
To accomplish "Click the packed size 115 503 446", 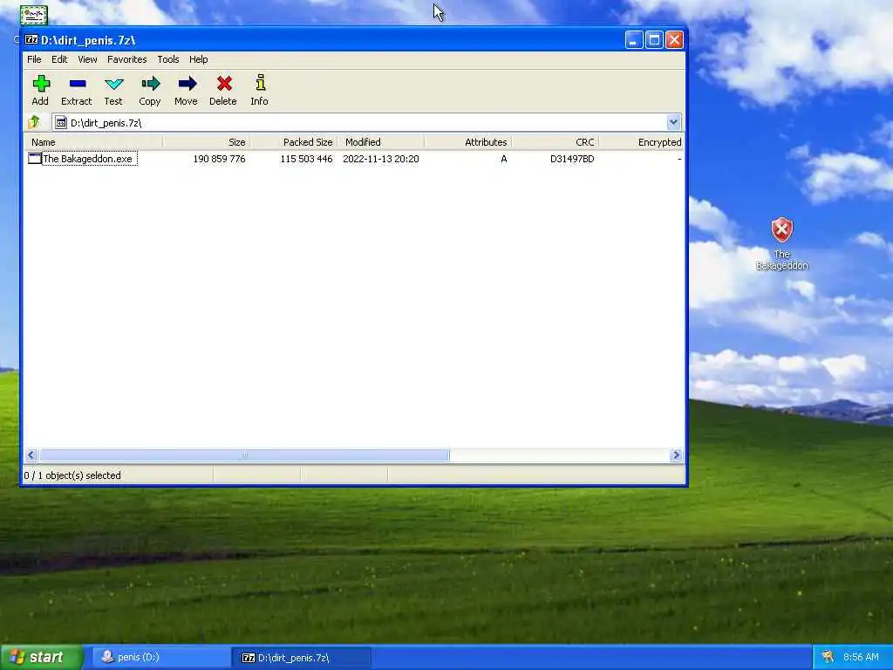I will 306,159.
